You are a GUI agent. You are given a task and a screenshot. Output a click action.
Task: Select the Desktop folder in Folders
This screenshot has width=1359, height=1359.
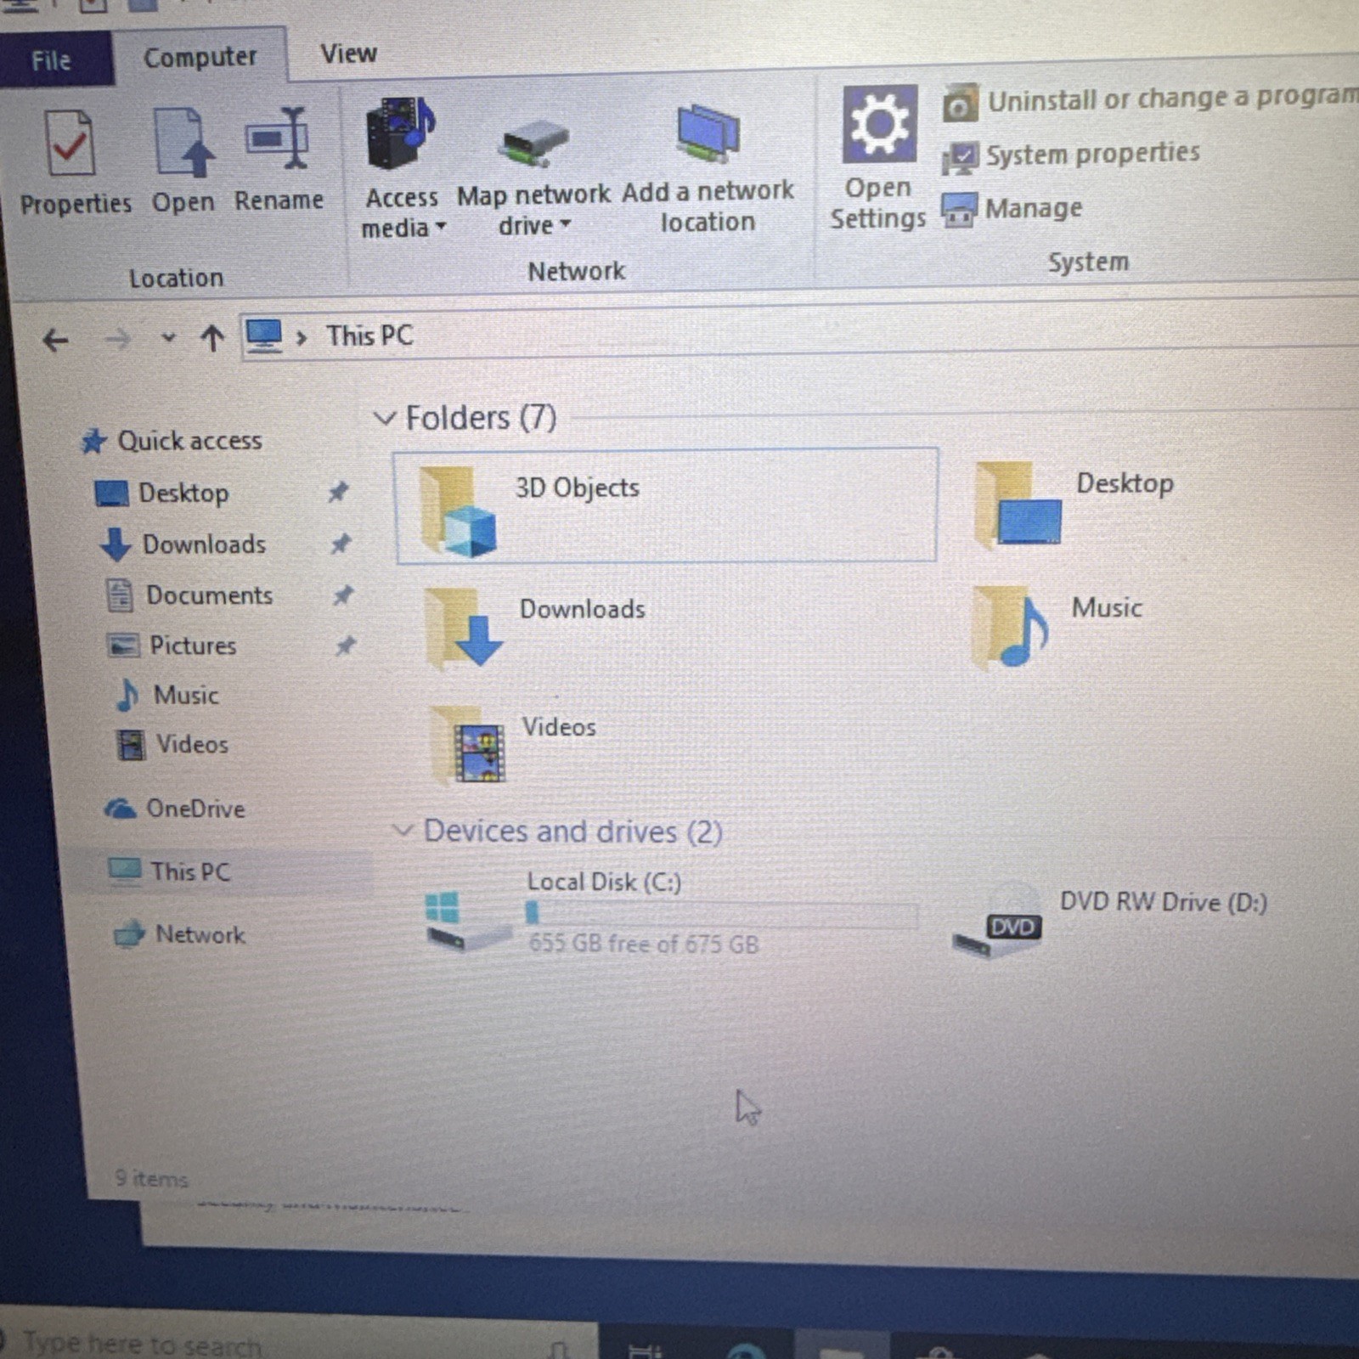(1075, 505)
